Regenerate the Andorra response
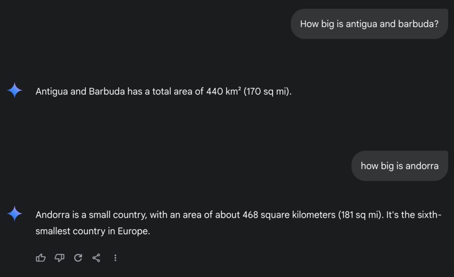This screenshot has height=277, width=454. point(78,258)
